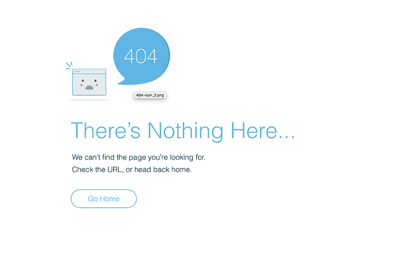Click the "404" number text
This screenshot has height=261, width=396.
pyautogui.click(x=141, y=56)
